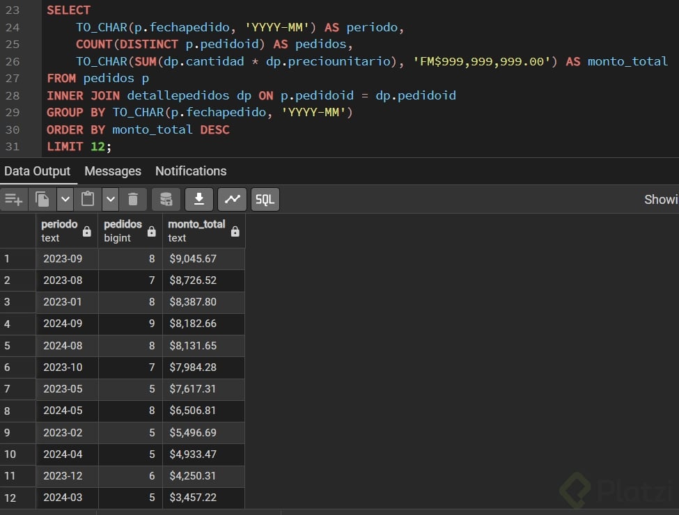The image size is (679, 515).
Task: Click the Download results as CSV icon
Action: pos(199,199)
